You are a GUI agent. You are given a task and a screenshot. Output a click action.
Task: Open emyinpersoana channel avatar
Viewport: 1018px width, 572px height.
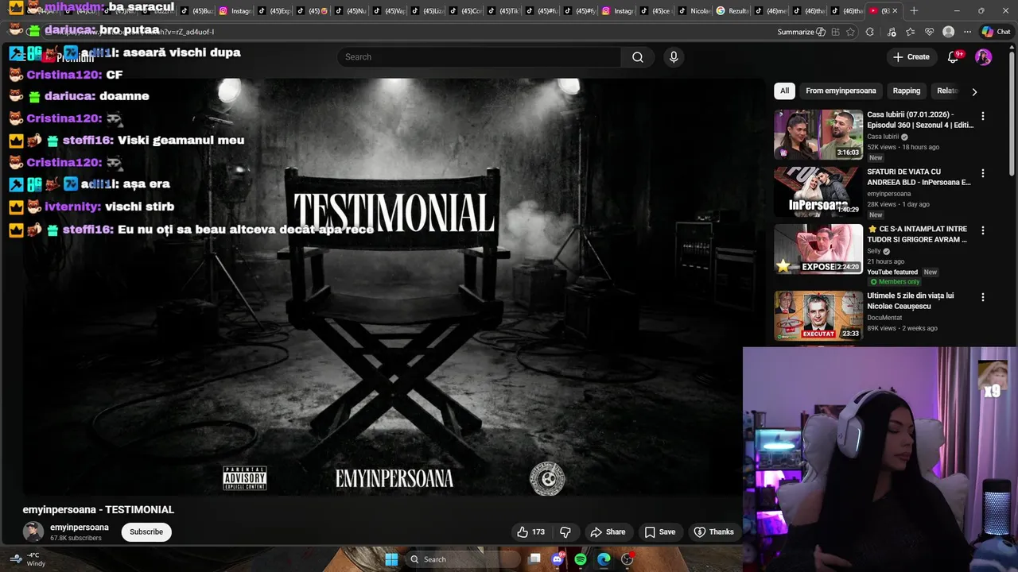[33, 531]
